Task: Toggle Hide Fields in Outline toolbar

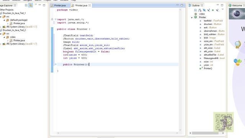Action: pos(204,10)
